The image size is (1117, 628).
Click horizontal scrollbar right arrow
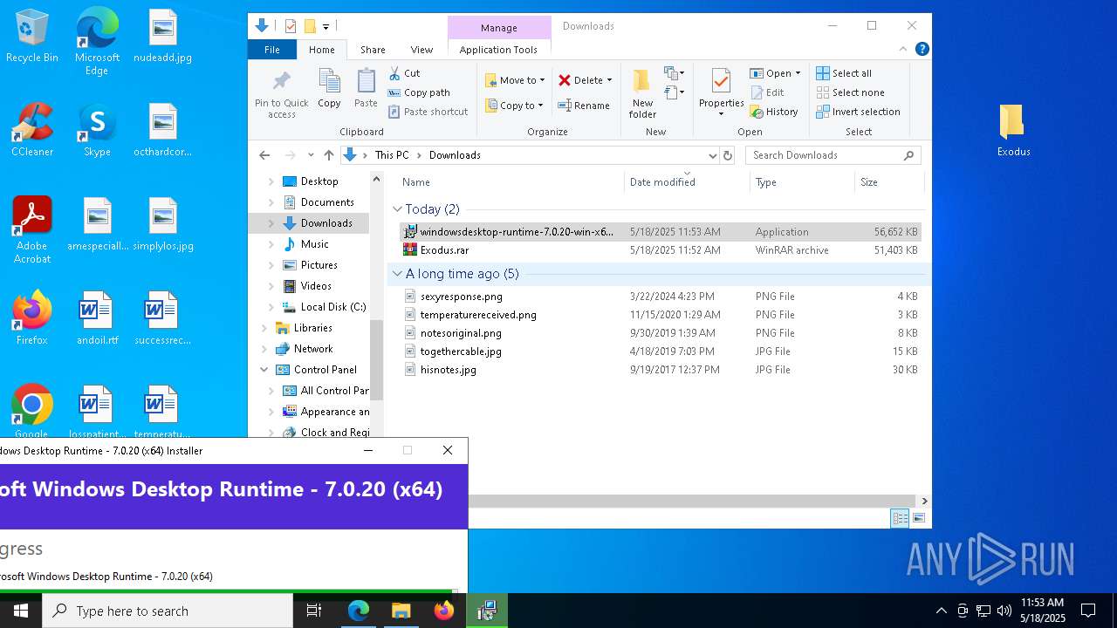click(924, 501)
